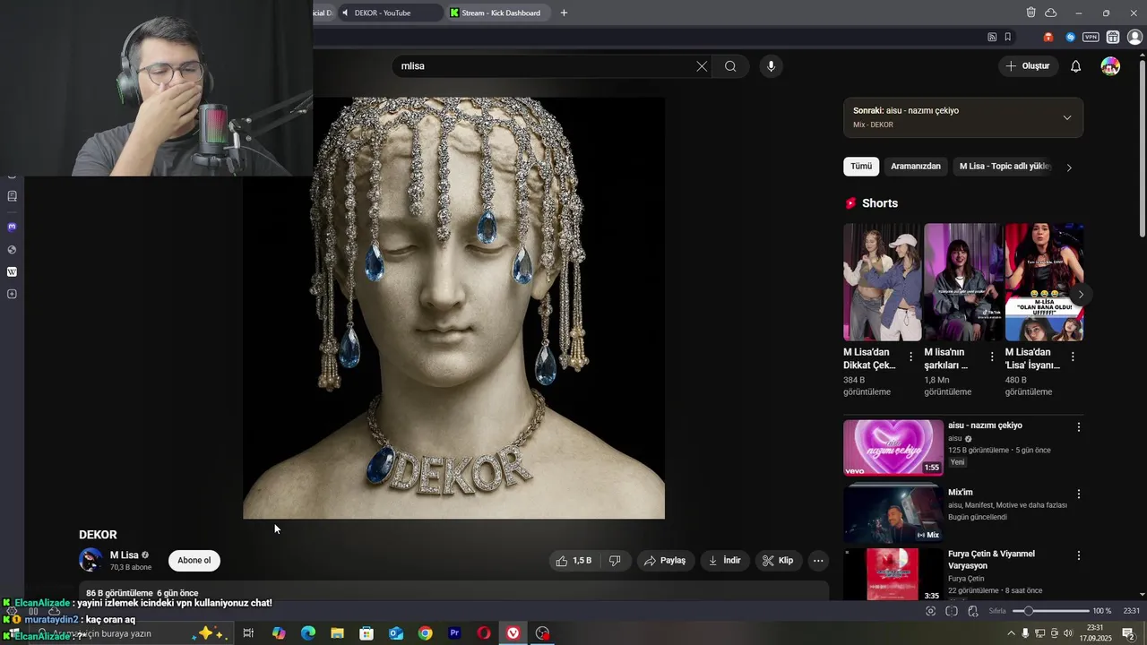Image resolution: width=1147 pixels, height=645 pixels.
Task: Click the browser trash bin icon
Action: click(1031, 13)
